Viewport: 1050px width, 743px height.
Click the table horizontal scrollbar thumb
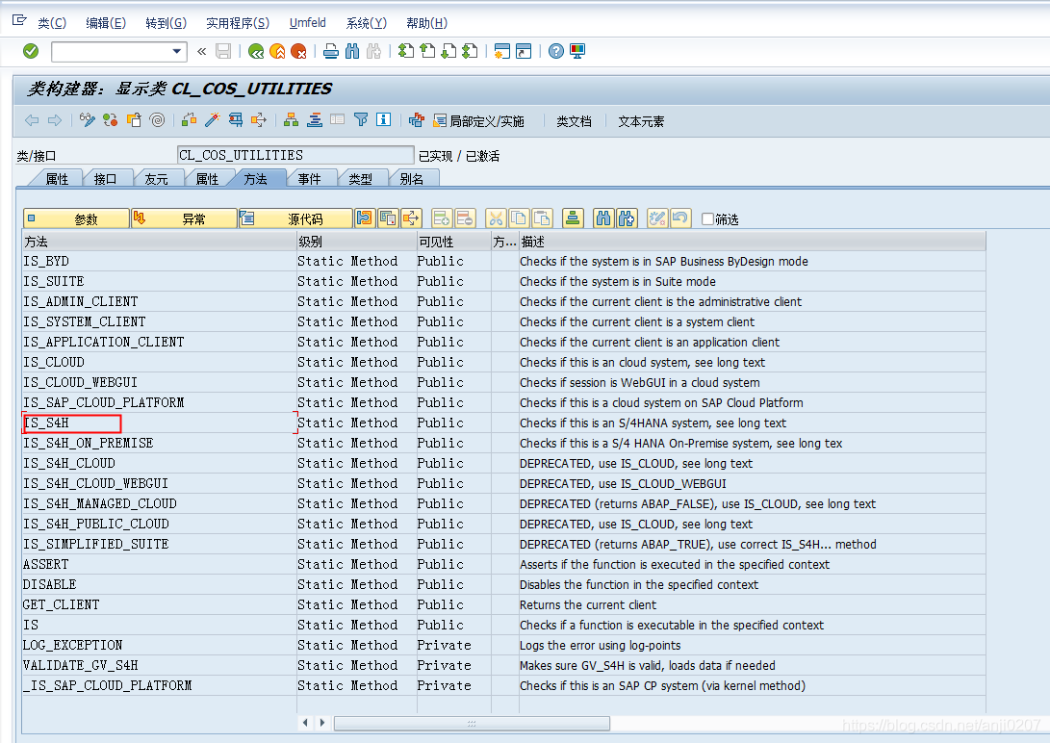click(x=472, y=724)
